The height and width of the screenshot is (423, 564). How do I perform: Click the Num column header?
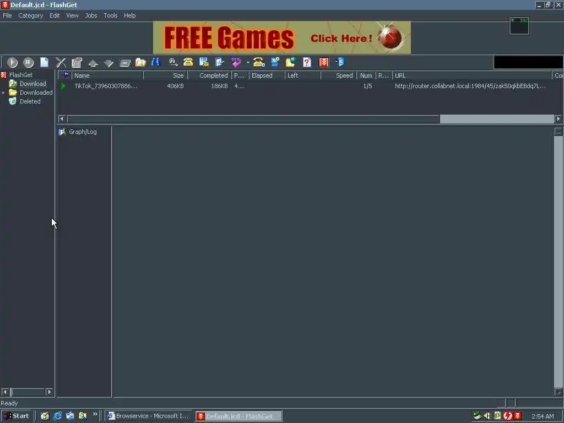point(366,75)
